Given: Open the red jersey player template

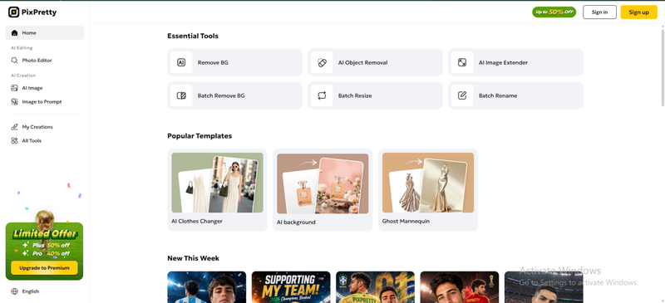Looking at the screenshot, I should click(x=460, y=287).
